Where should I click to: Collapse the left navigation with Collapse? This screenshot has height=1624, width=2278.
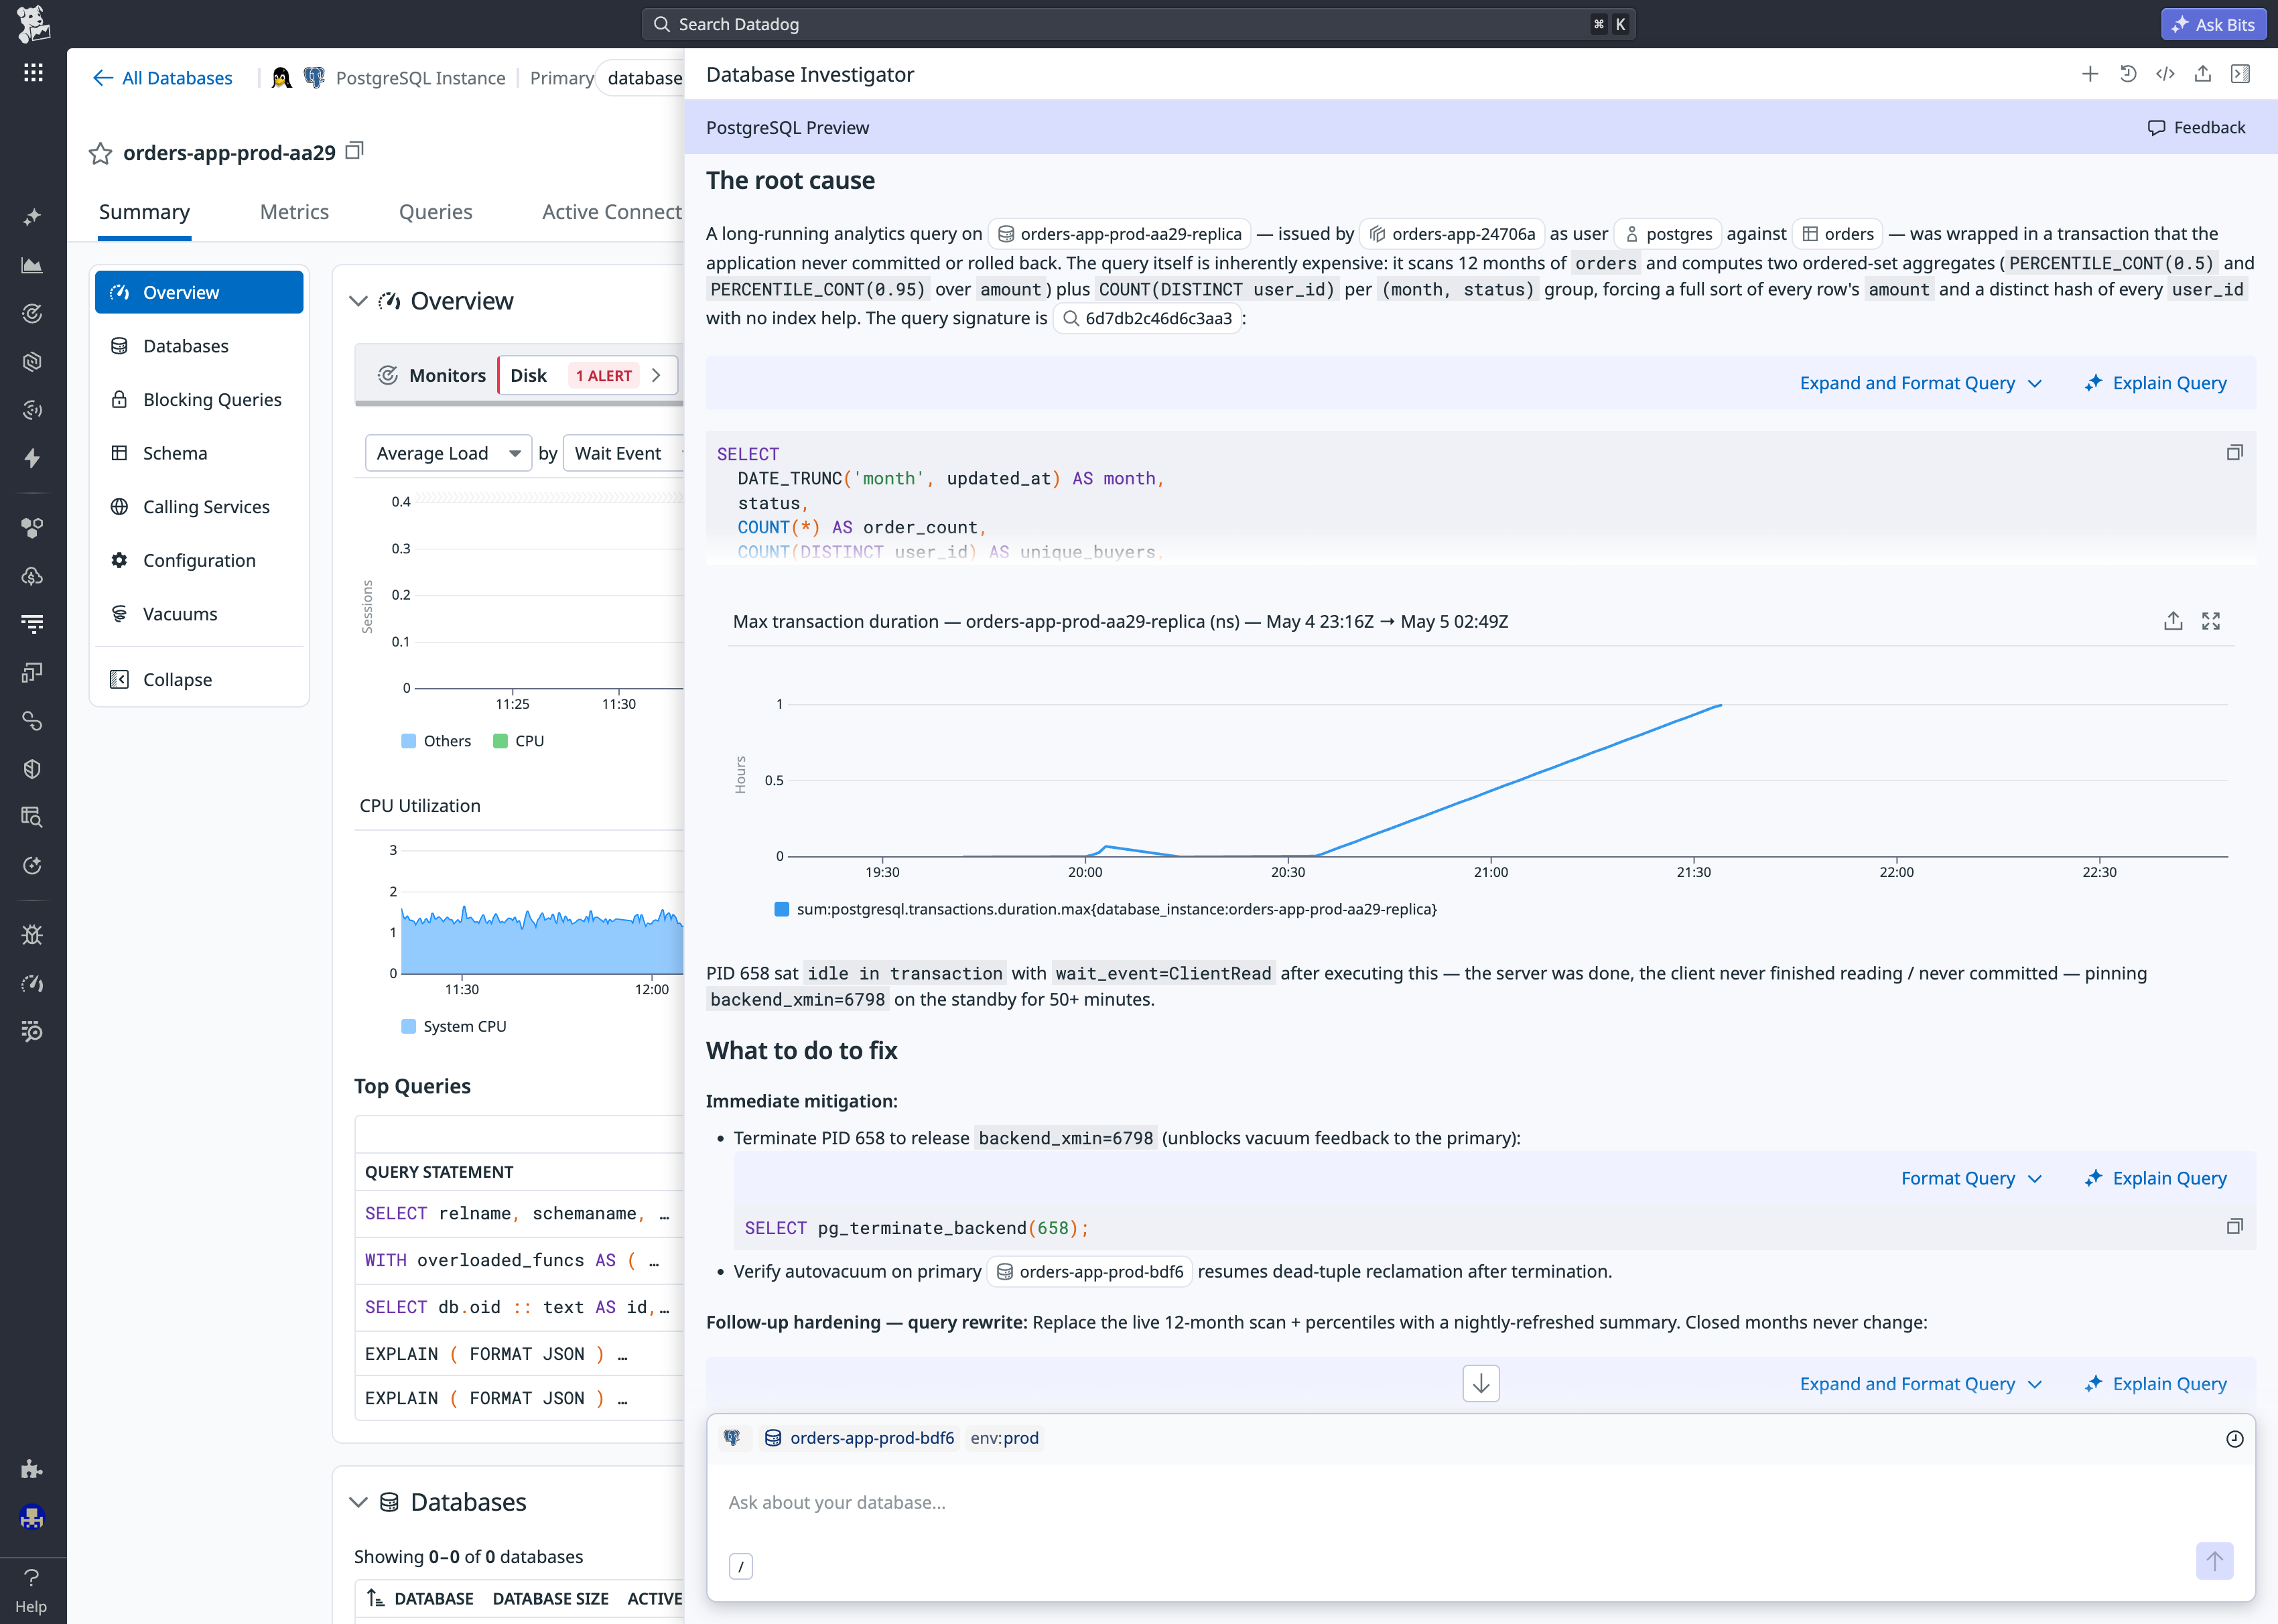point(199,679)
